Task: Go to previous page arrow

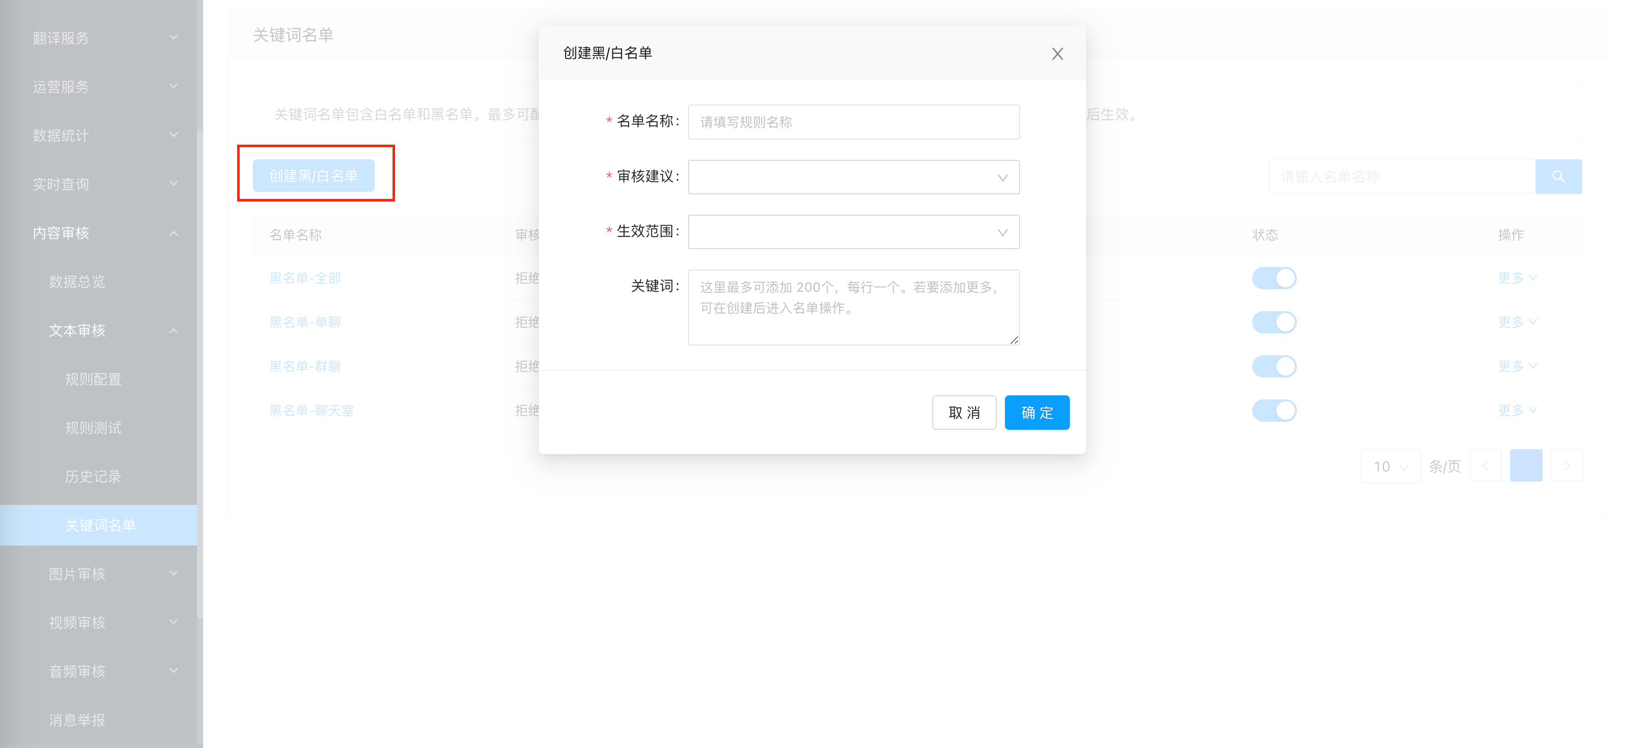Action: tap(1485, 466)
